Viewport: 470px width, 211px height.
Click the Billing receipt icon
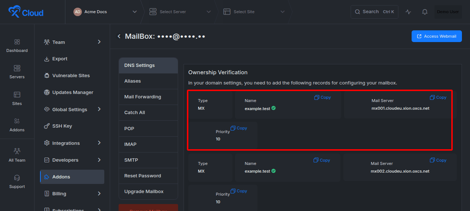pyautogui.click(x=47, y=193)
